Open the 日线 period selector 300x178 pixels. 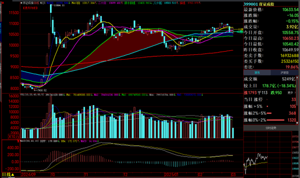point(8,175)
